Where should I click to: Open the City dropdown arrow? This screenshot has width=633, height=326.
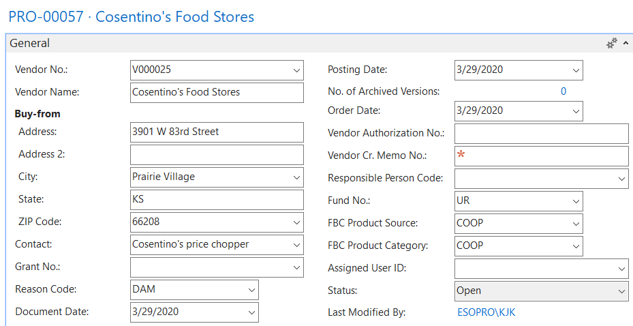coord(296,177)
